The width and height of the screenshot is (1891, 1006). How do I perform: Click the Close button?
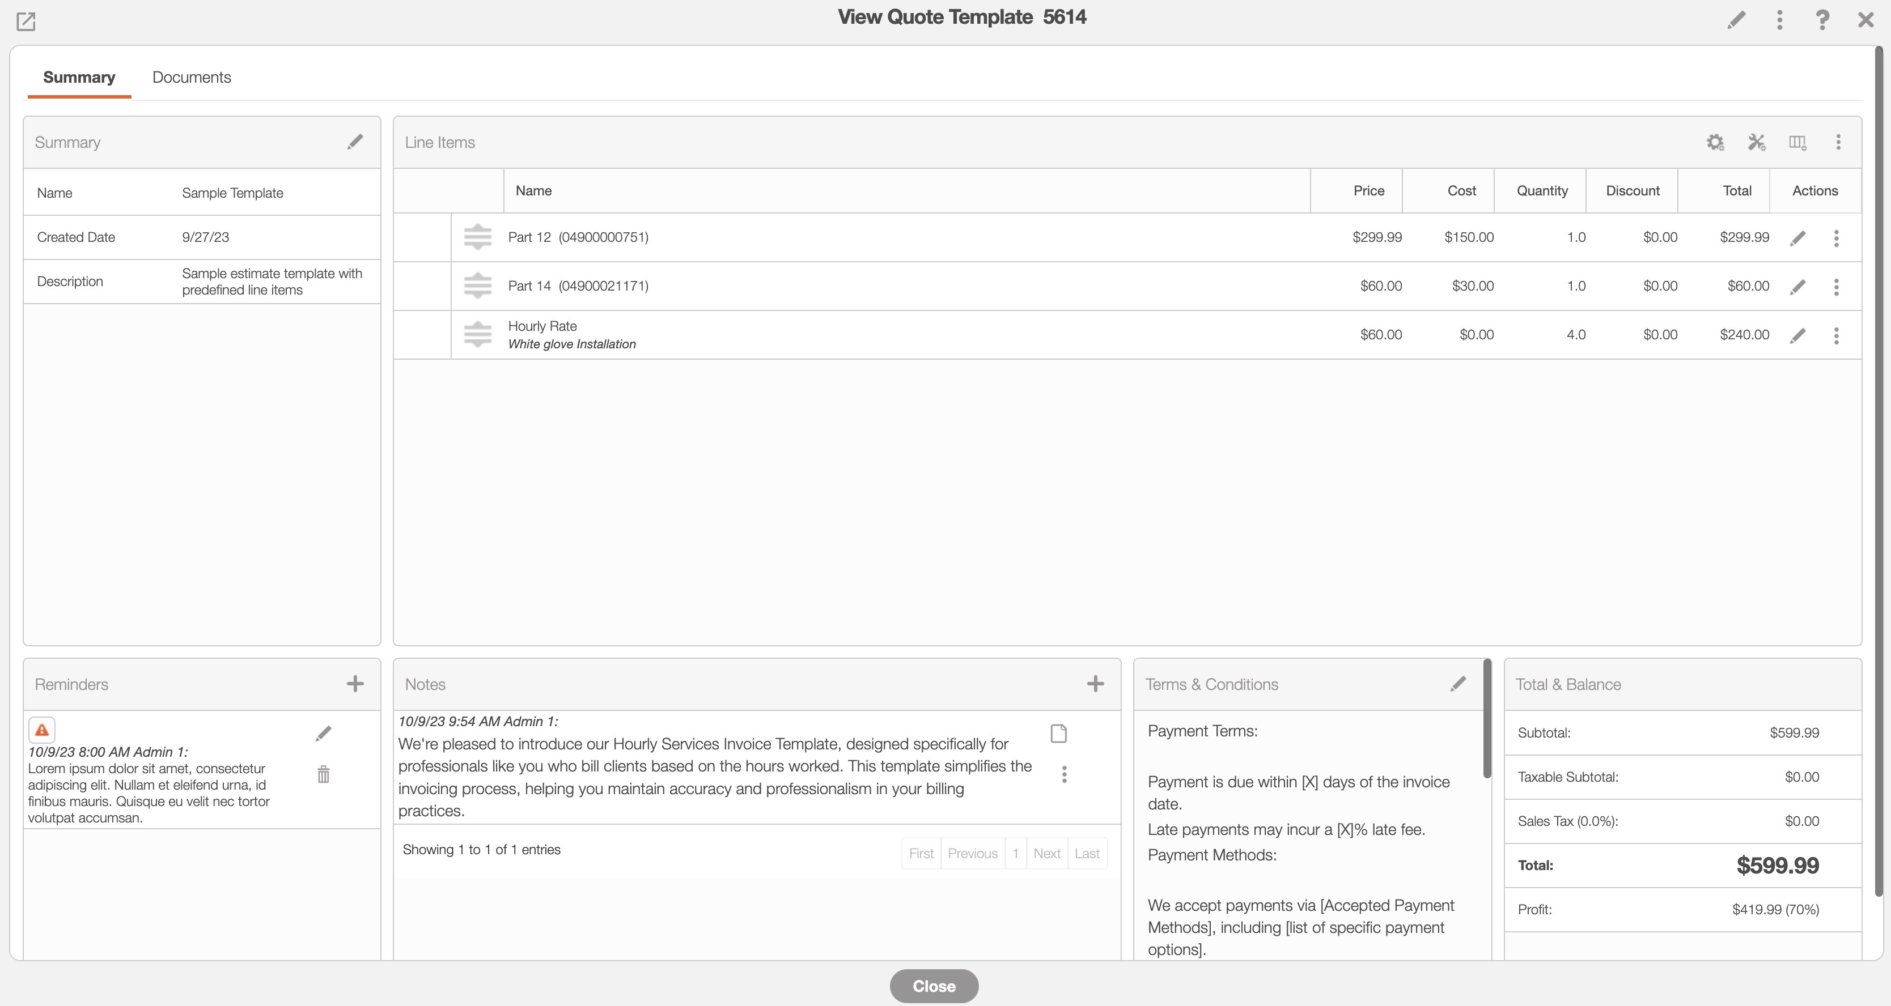click(x=934, y=986)
